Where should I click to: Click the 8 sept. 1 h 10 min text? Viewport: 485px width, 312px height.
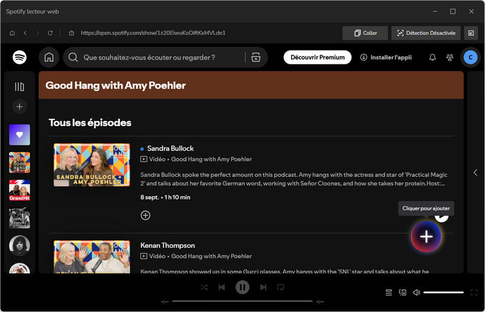(x=165, y=197)
